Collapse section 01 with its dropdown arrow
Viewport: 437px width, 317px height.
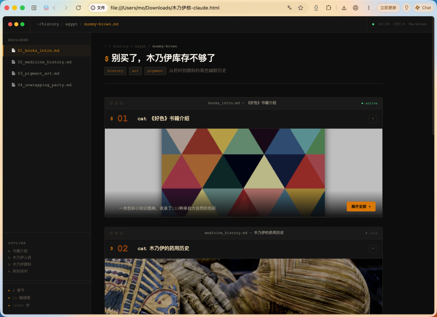pos(373,118)
